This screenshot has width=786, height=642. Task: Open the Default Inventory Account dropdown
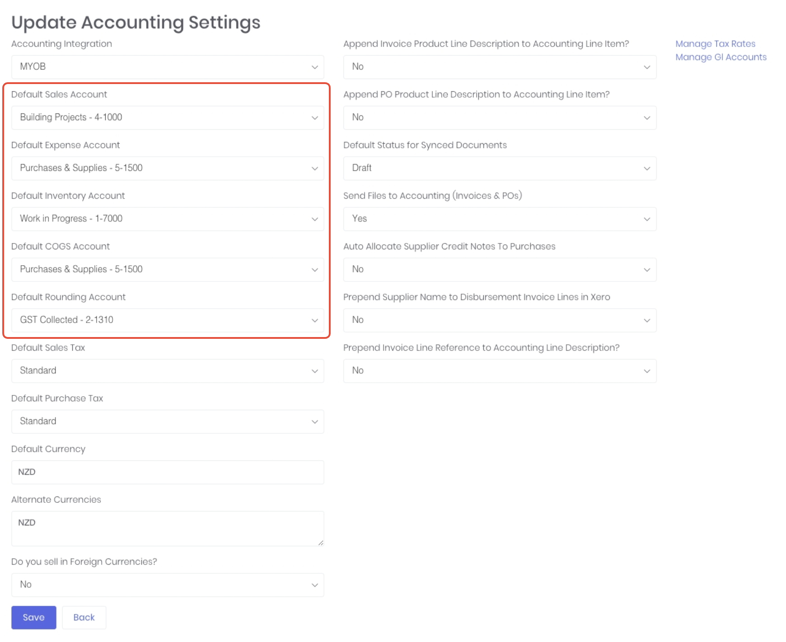[x=168, y=219]
